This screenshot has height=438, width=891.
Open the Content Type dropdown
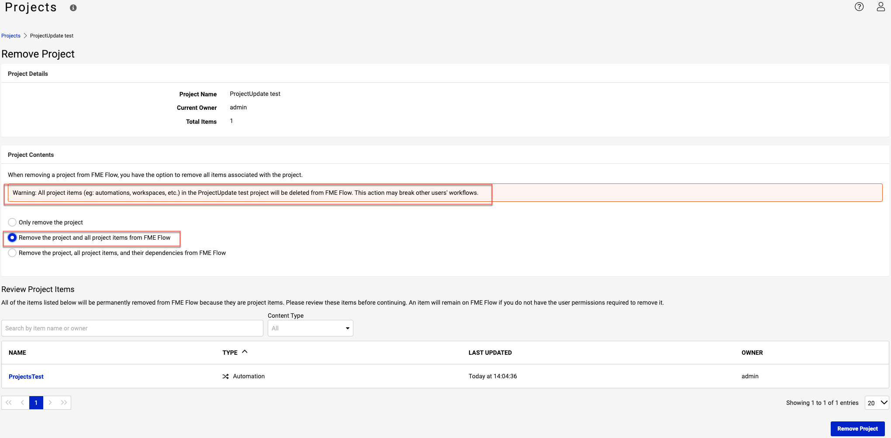[x=310, y=328]
